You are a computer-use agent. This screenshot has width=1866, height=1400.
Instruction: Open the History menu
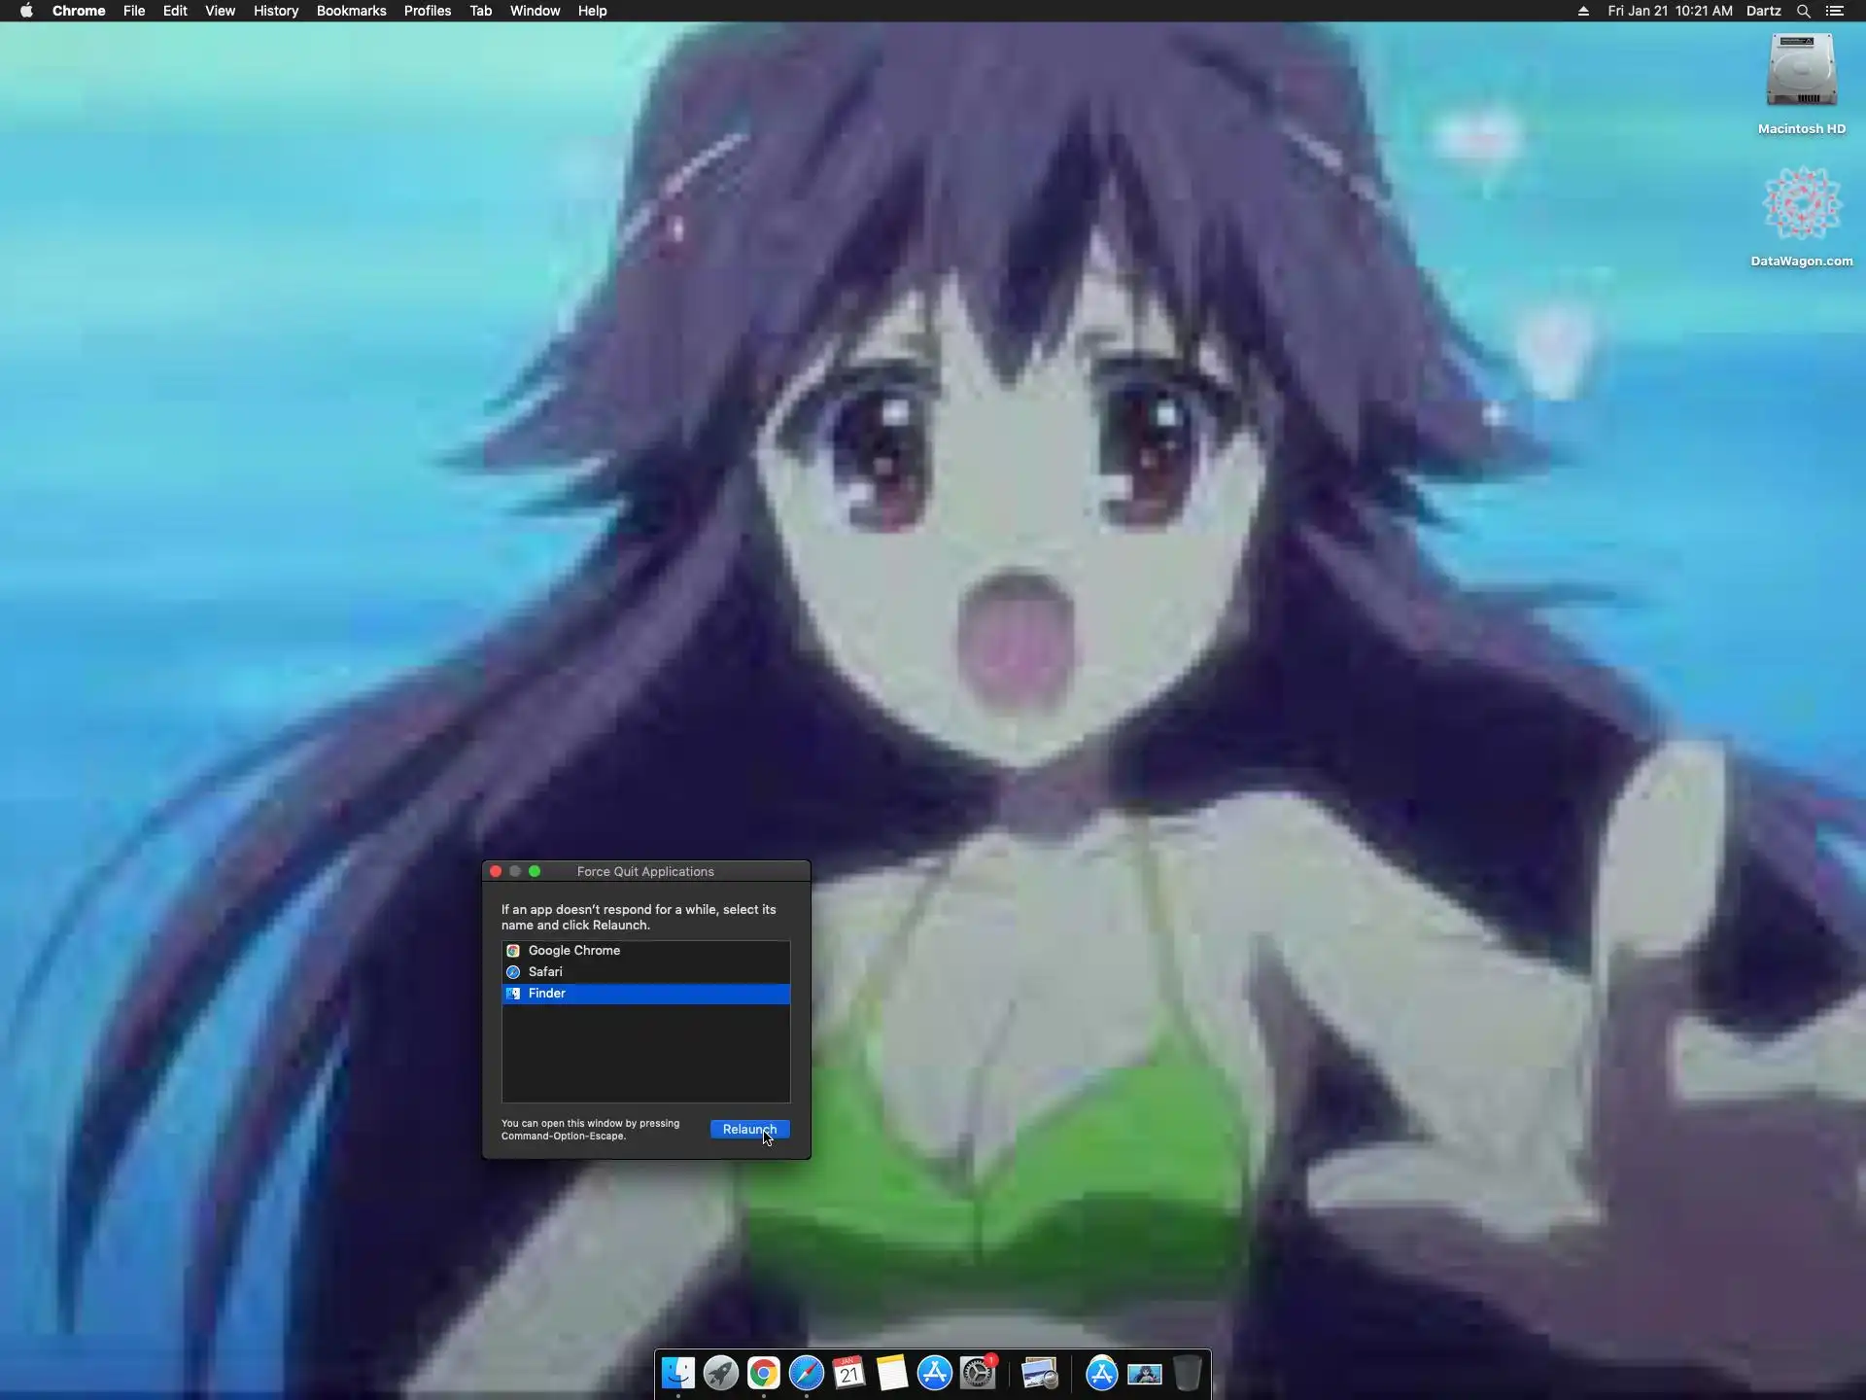point(275,11)
